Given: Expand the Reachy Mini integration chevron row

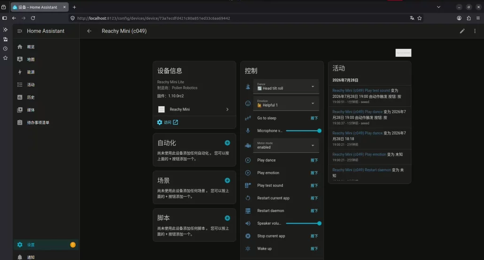Looking at the screenshot, I should 194,109.
